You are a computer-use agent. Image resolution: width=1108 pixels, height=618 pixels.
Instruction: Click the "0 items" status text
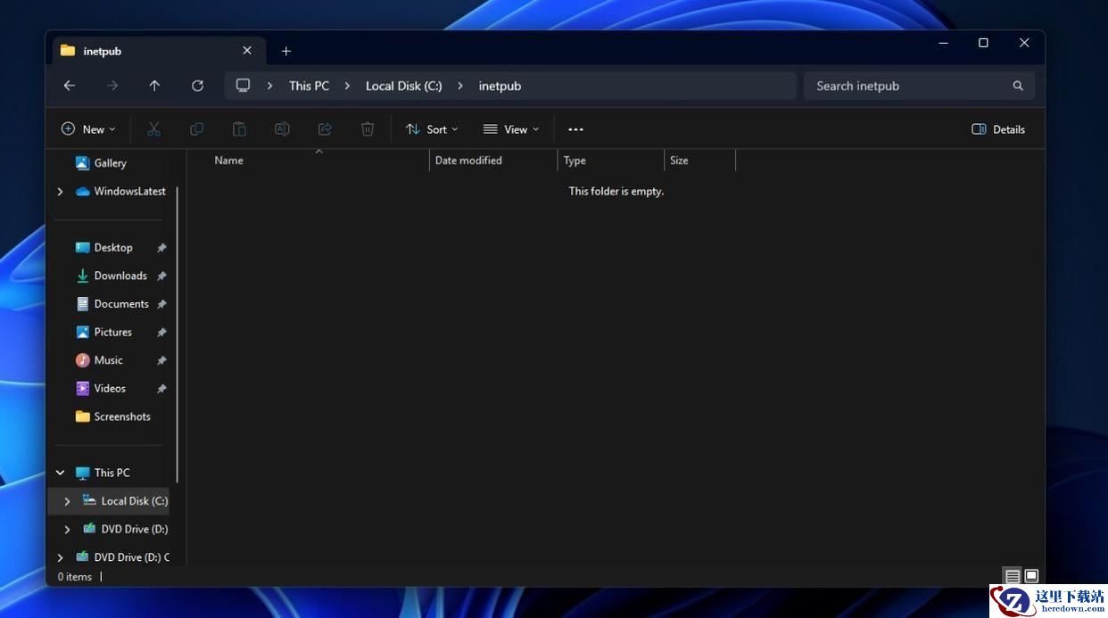75,577
